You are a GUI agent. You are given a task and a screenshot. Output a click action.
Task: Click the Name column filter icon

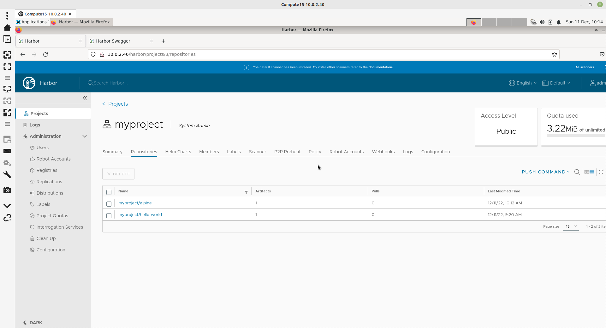click(x=246, y=192)
